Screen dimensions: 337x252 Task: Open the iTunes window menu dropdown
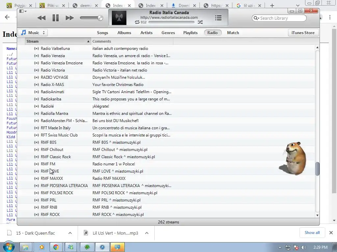tap(23, 11)
